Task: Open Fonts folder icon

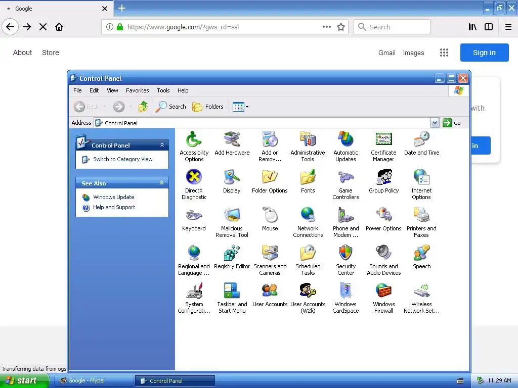Action: coord(308,181)
